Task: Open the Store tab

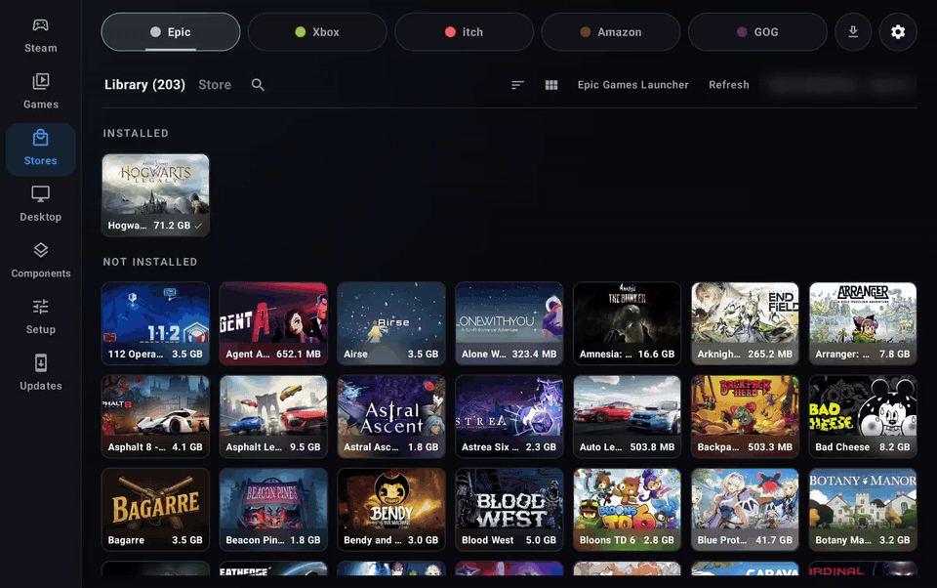Action: click(215, 85)
